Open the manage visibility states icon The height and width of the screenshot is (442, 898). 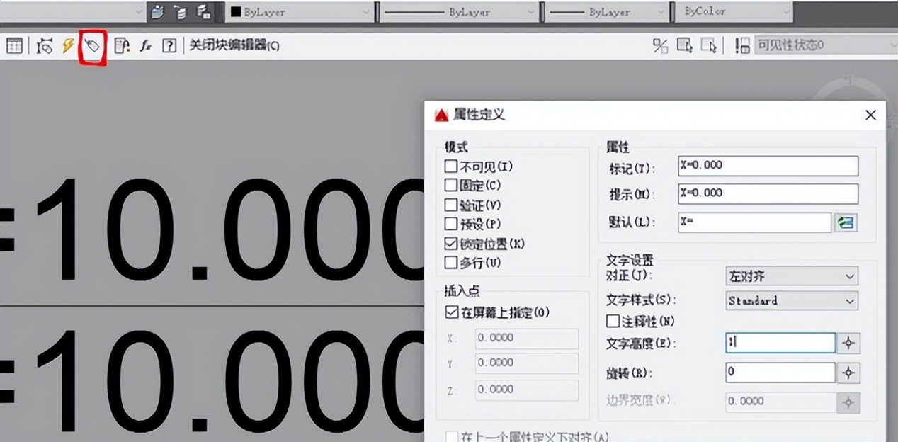click(741, 46)
